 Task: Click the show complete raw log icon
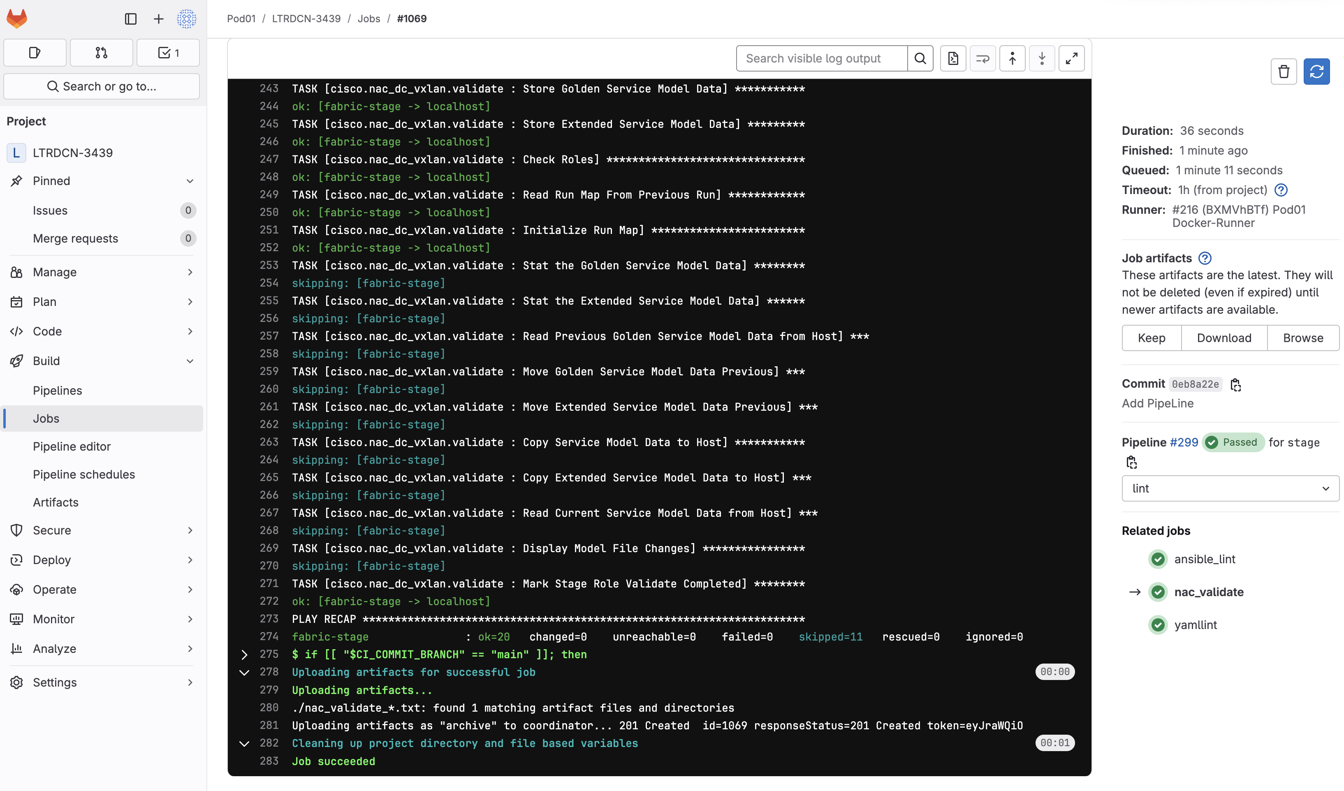[x=952, y=59]
